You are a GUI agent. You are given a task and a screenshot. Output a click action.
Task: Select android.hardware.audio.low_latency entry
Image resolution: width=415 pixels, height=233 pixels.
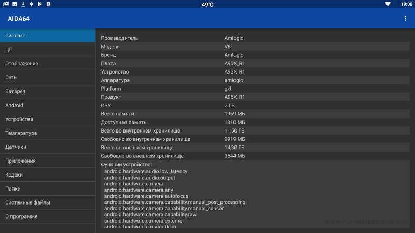pyautogui.click(x=146, y=171)
